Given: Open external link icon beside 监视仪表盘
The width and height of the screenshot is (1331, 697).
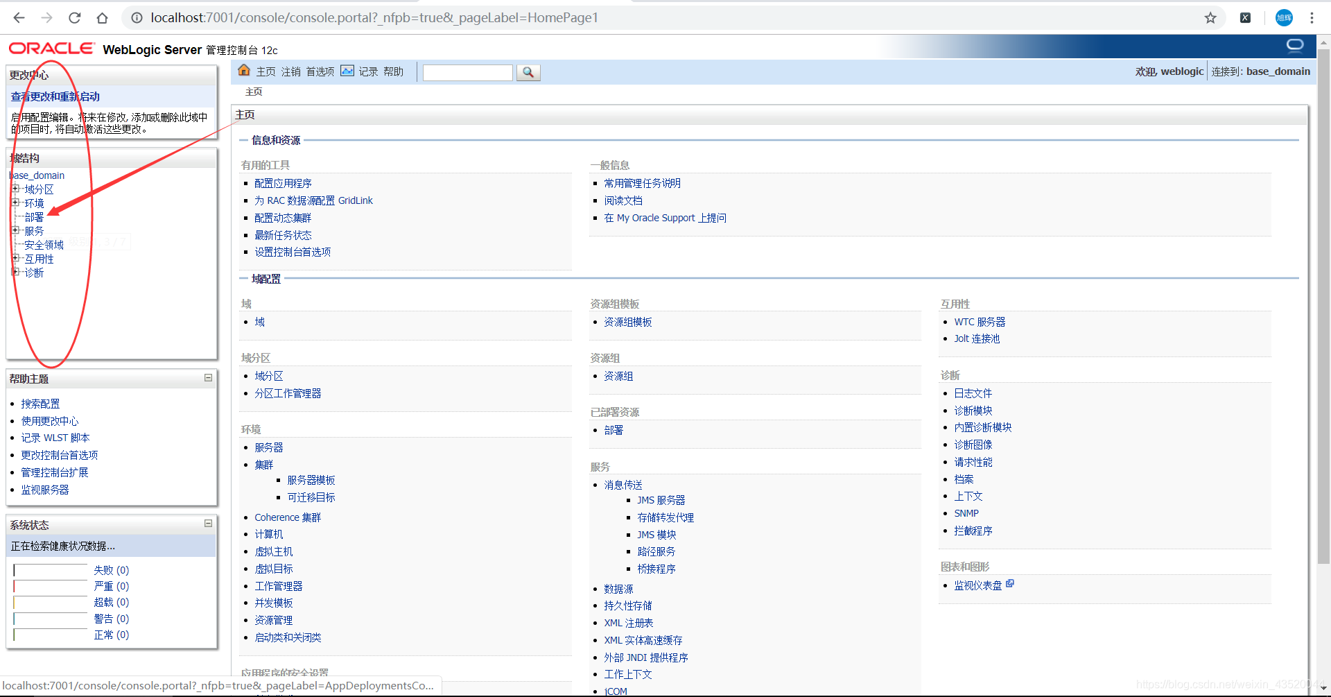Looking at the screenshot, I should point(1010,583).
